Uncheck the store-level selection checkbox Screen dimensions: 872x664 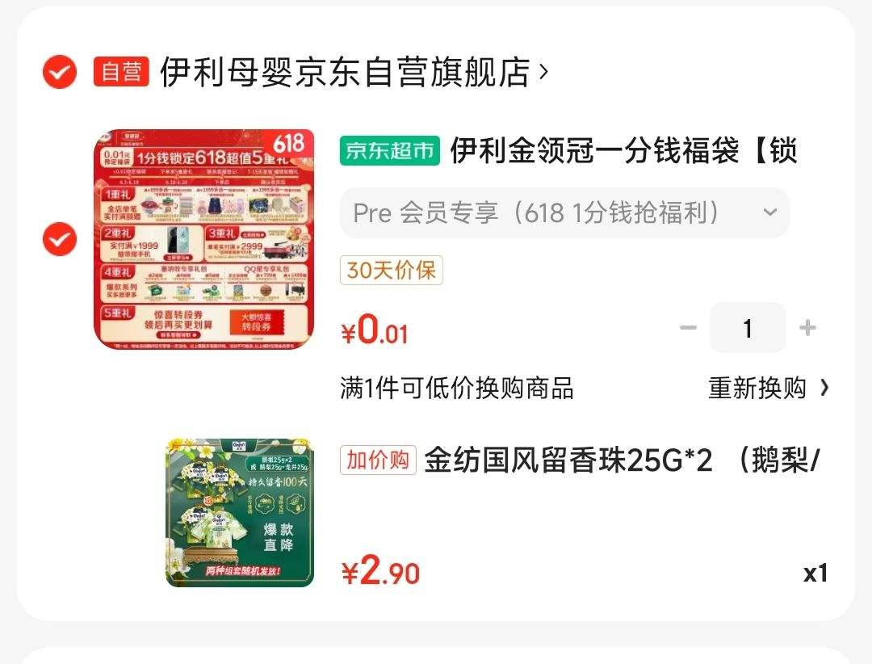pos(60,72)
